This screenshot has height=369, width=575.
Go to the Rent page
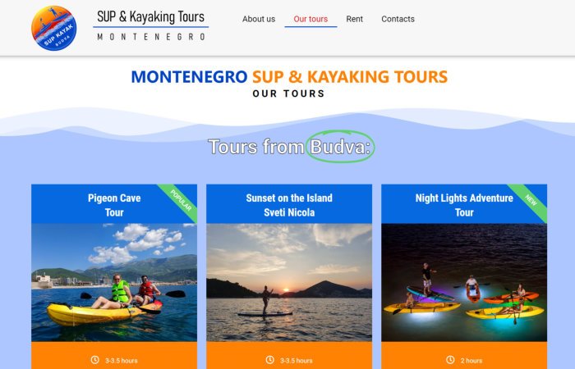point(354,19)
